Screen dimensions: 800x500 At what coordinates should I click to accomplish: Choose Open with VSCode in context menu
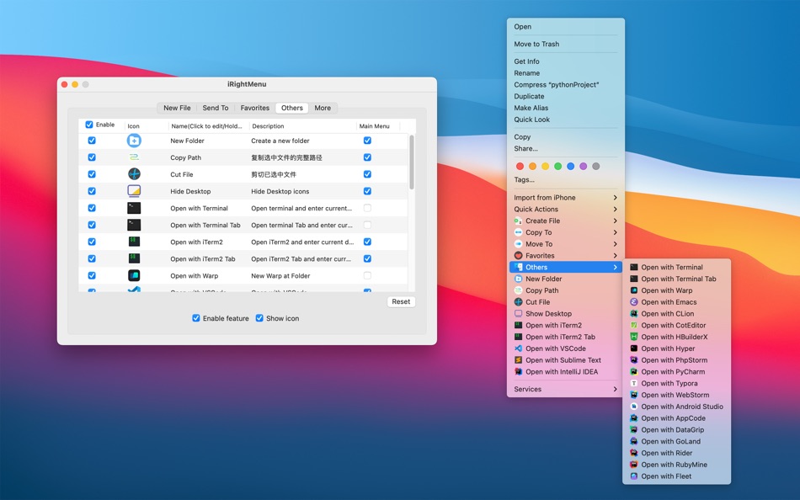(565, 348)
